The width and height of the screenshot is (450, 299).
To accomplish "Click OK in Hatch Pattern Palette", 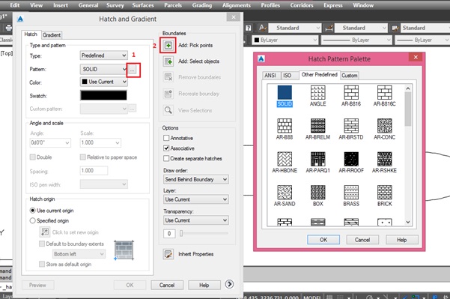I will [x=323, y=240].
